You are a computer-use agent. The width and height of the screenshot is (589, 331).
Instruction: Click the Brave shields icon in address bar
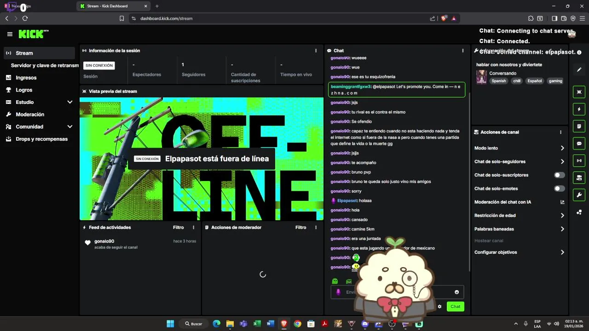[444, 18]
